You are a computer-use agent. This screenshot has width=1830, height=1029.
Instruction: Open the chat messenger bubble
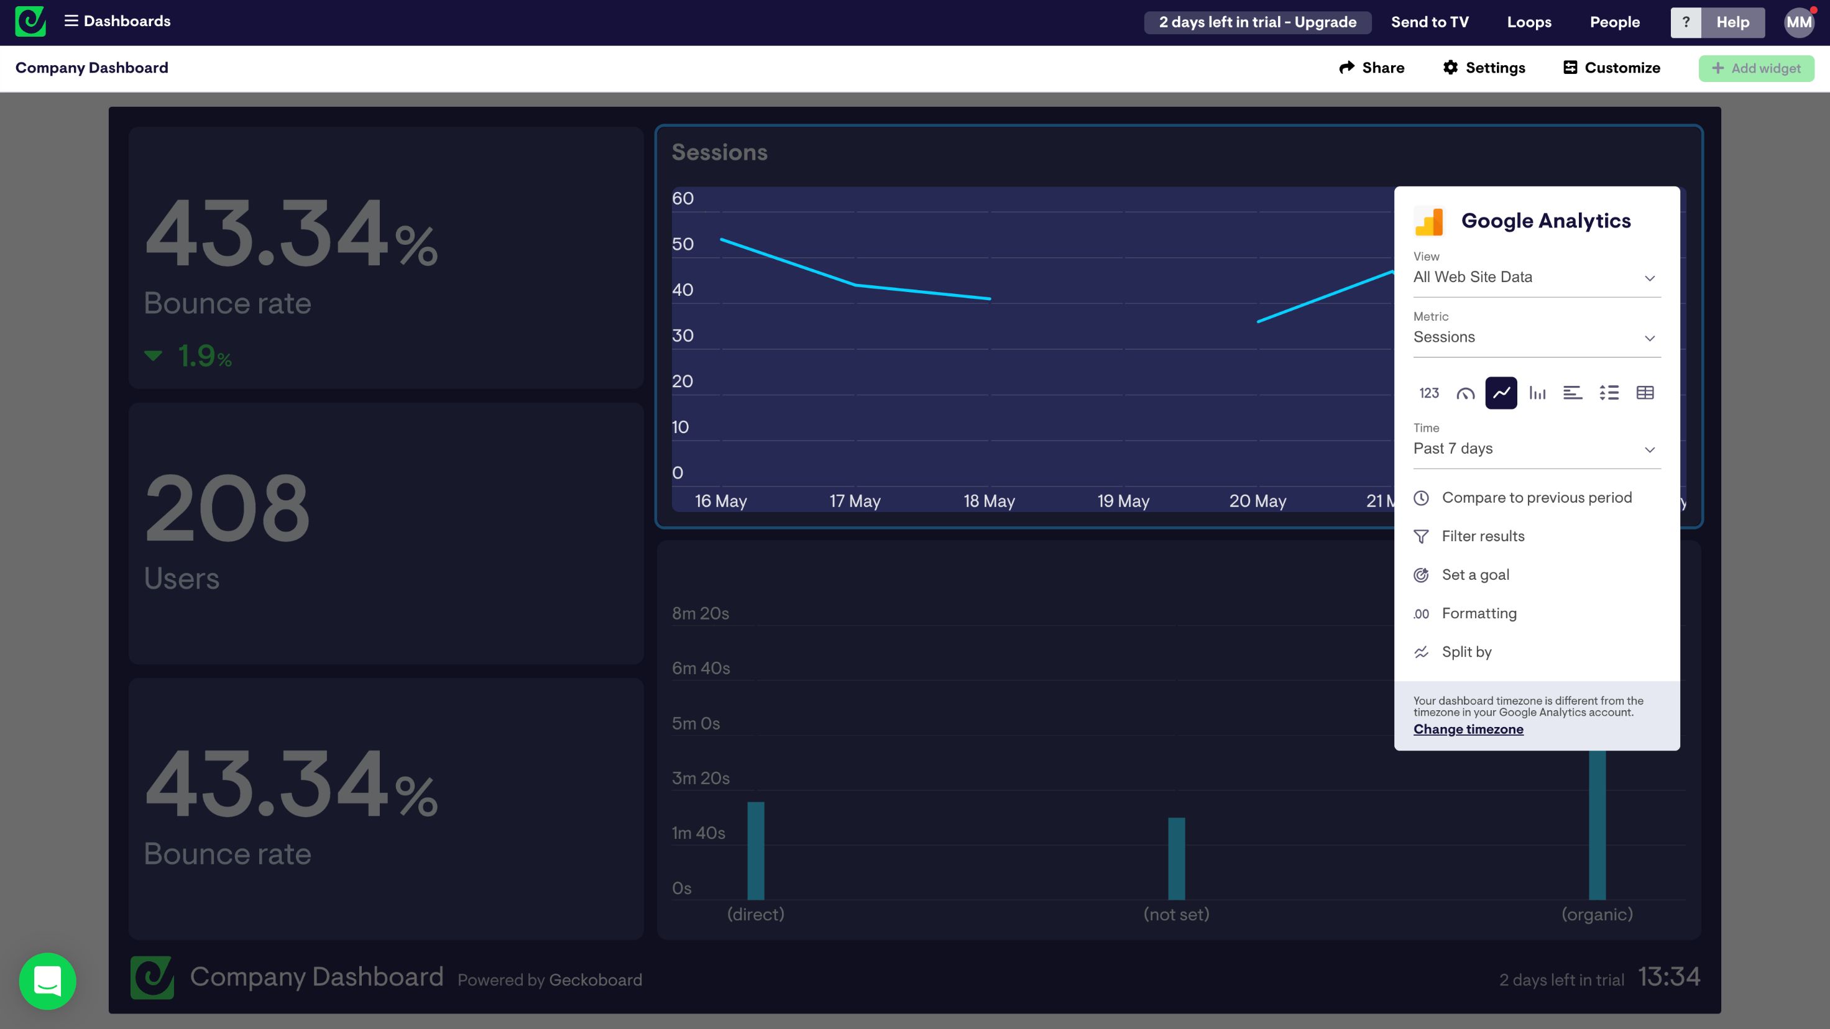pos(48,981)
